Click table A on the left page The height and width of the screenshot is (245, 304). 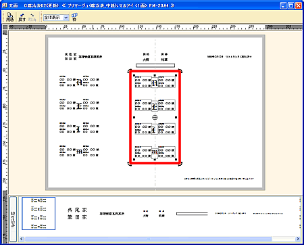tap(79, 81)
